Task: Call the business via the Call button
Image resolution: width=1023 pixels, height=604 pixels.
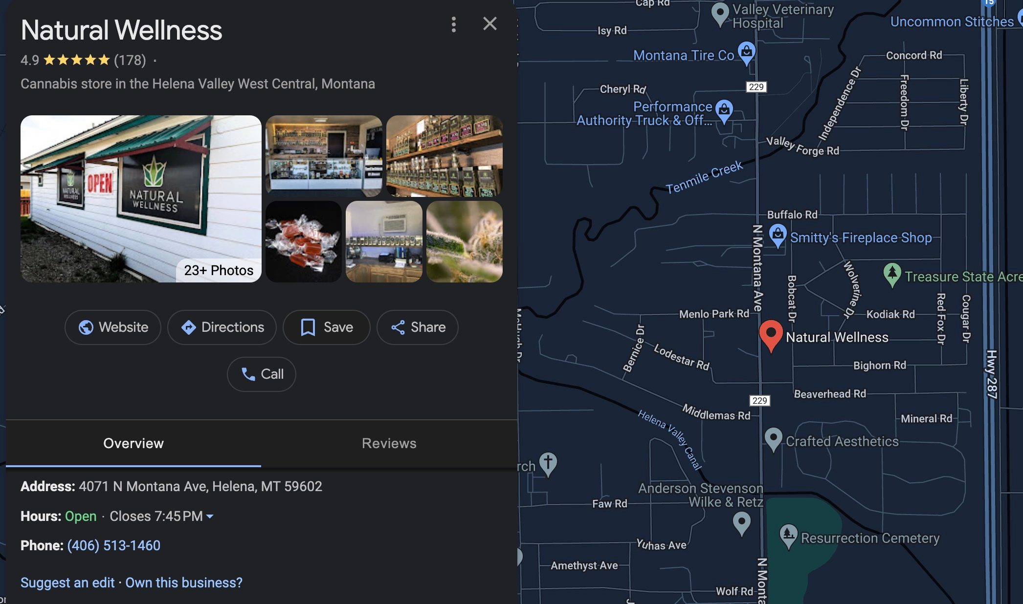Action: point(262,374)
